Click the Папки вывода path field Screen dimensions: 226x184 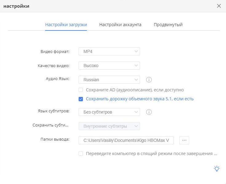tap(126, 140)
